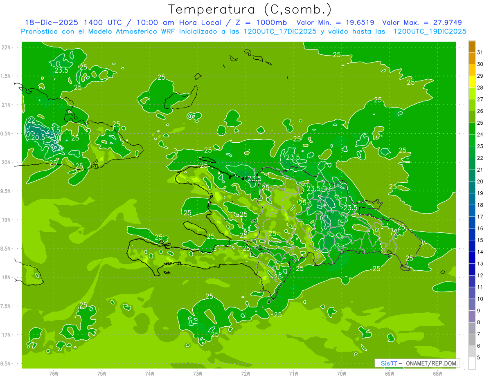Click legend color between 9 and 10
The width and height of the screenshot is (491, 379).
pyautogui.click(x=472, y=305)
